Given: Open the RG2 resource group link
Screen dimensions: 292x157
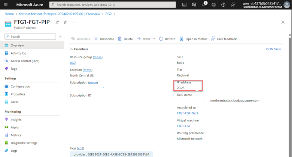Looking at the screenshot, I should pyautogui.click(x=73, y=63).
